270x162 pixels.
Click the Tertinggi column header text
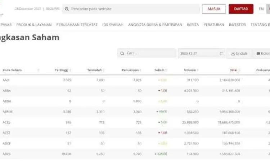(62, 70)
